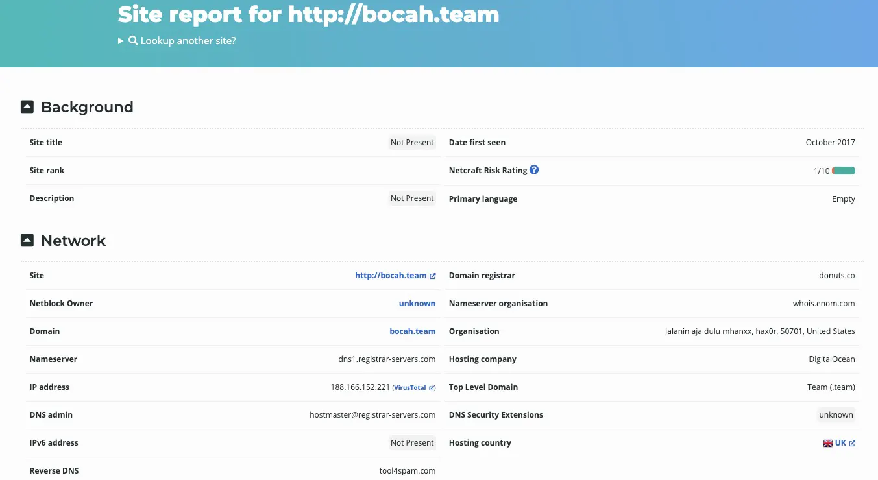
Task: Open the UK hosting country link
Action: click(x=842, y=442)
